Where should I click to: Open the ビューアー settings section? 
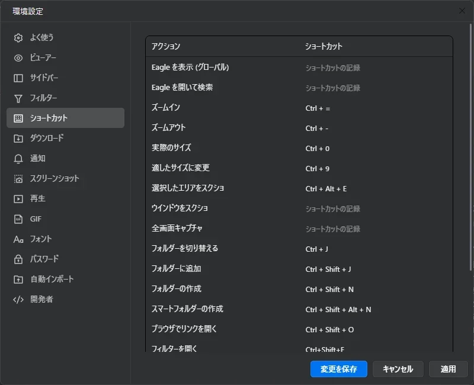[x=65, y=57]
